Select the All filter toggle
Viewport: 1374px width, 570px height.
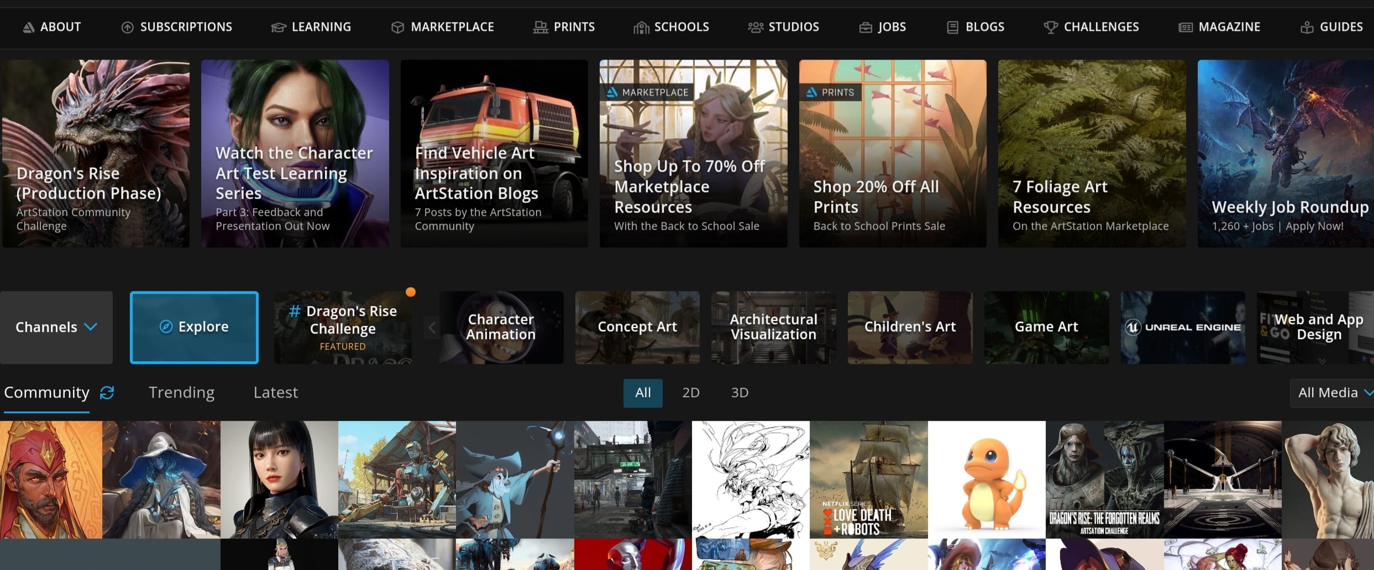pos(643,393)
